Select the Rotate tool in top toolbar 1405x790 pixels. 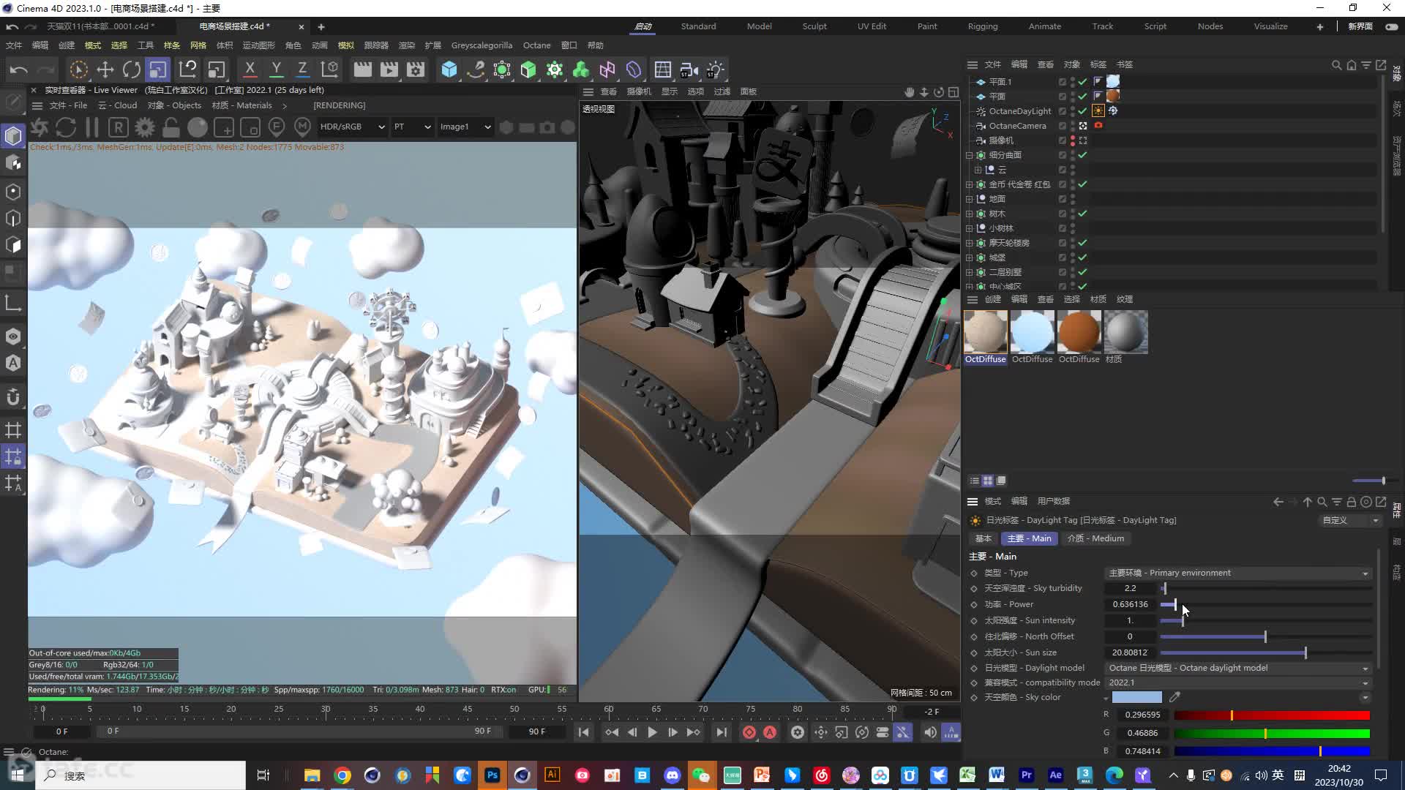coord(132,69)
